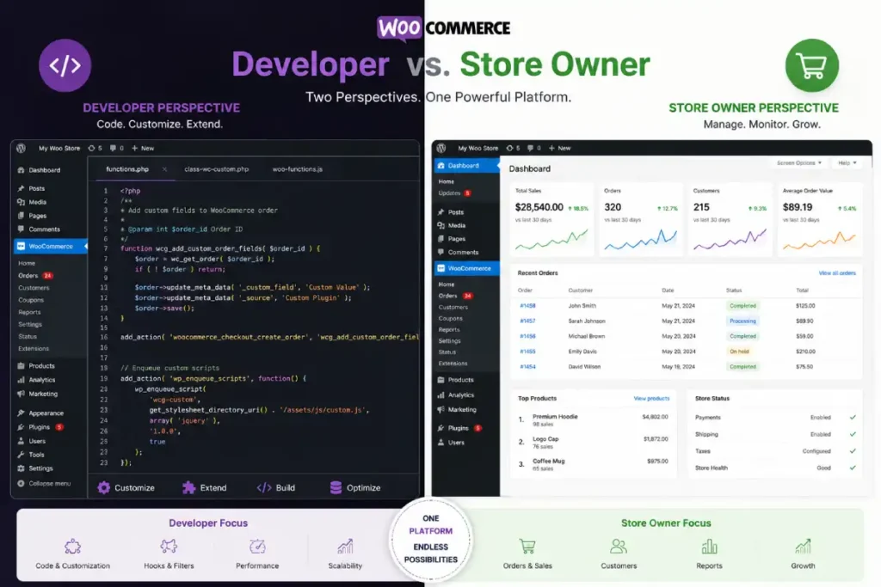Open Plugins in the store owner sidebar
Screen dimensions: 881x587
459,428
